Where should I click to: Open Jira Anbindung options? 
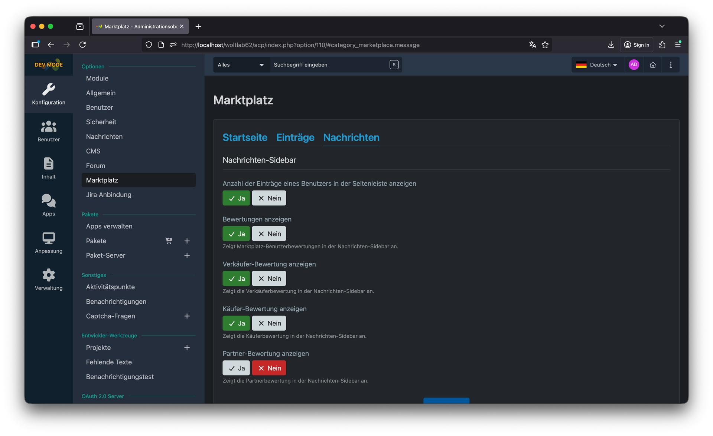pos(108,195)
